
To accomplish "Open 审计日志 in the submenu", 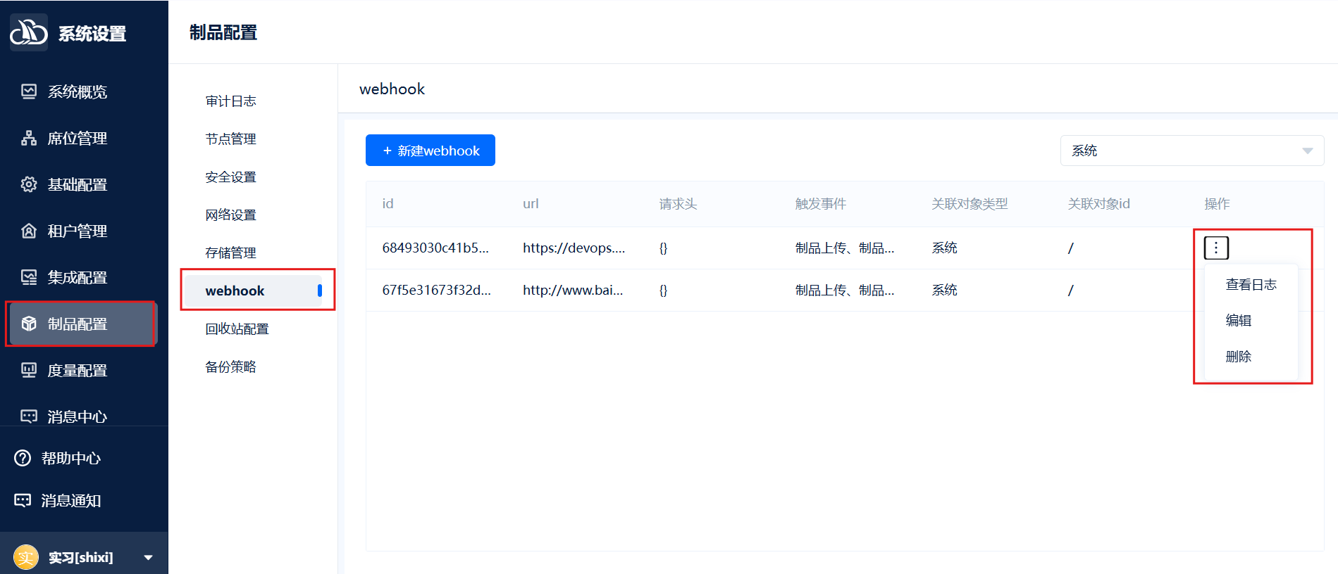I will tap(230, 101).
